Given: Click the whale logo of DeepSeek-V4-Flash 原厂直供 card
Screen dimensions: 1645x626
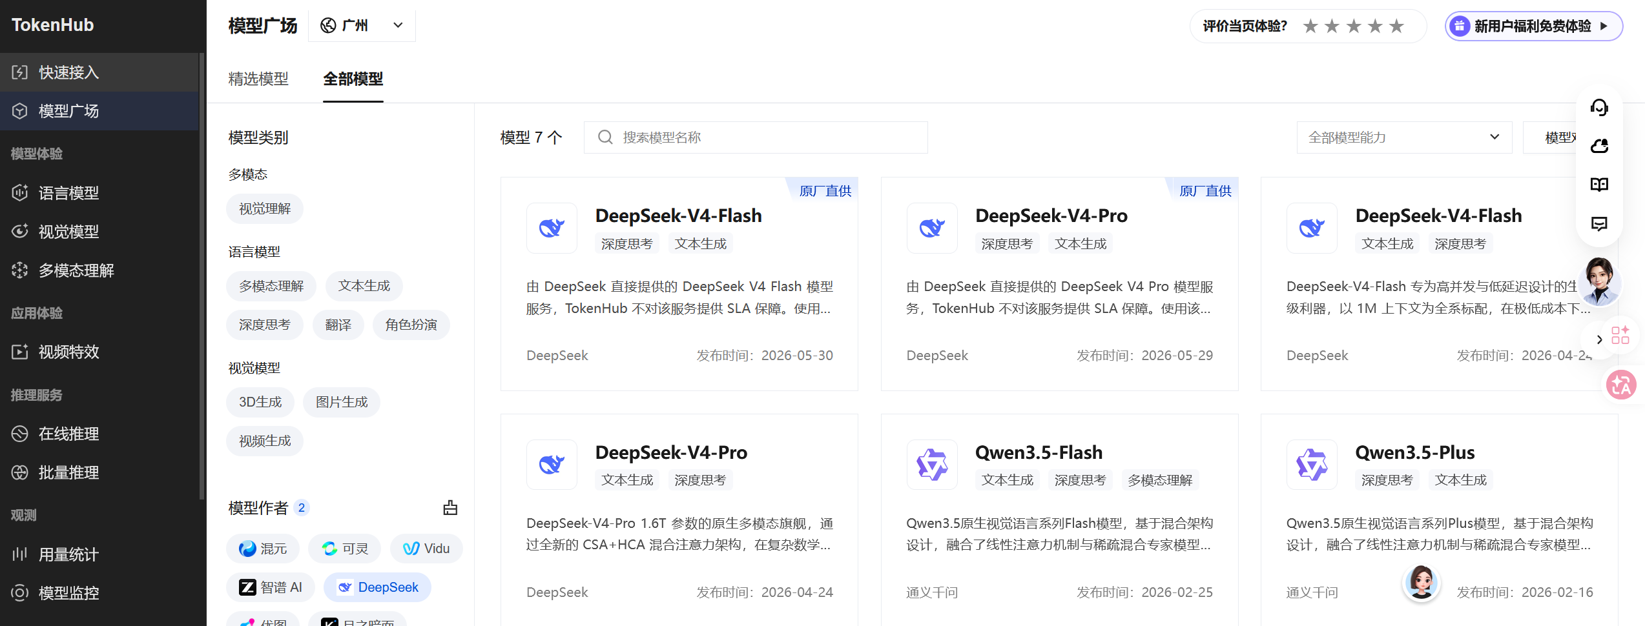Looking at the screenshot, I should tap(552, 228).
